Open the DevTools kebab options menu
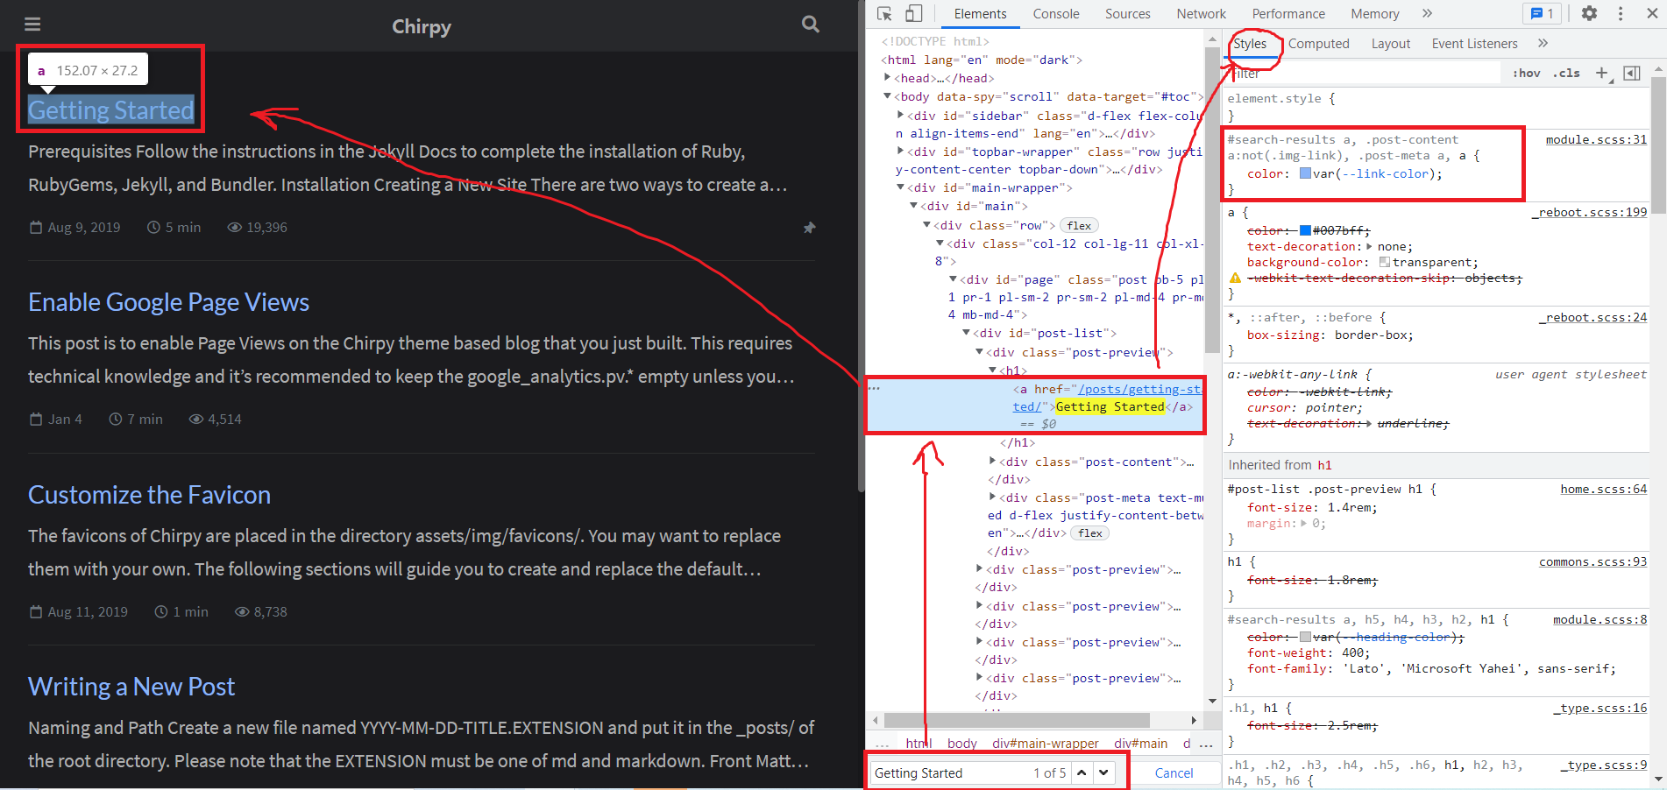The width and height of the screenshot is (1667, 790). click(x=1621, y=13)
